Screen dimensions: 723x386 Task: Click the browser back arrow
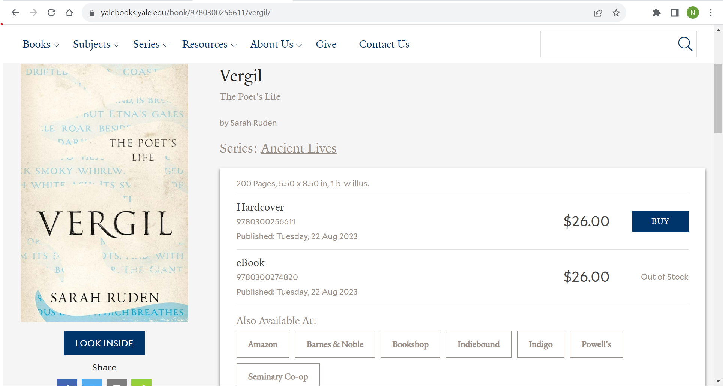point(15,13)
